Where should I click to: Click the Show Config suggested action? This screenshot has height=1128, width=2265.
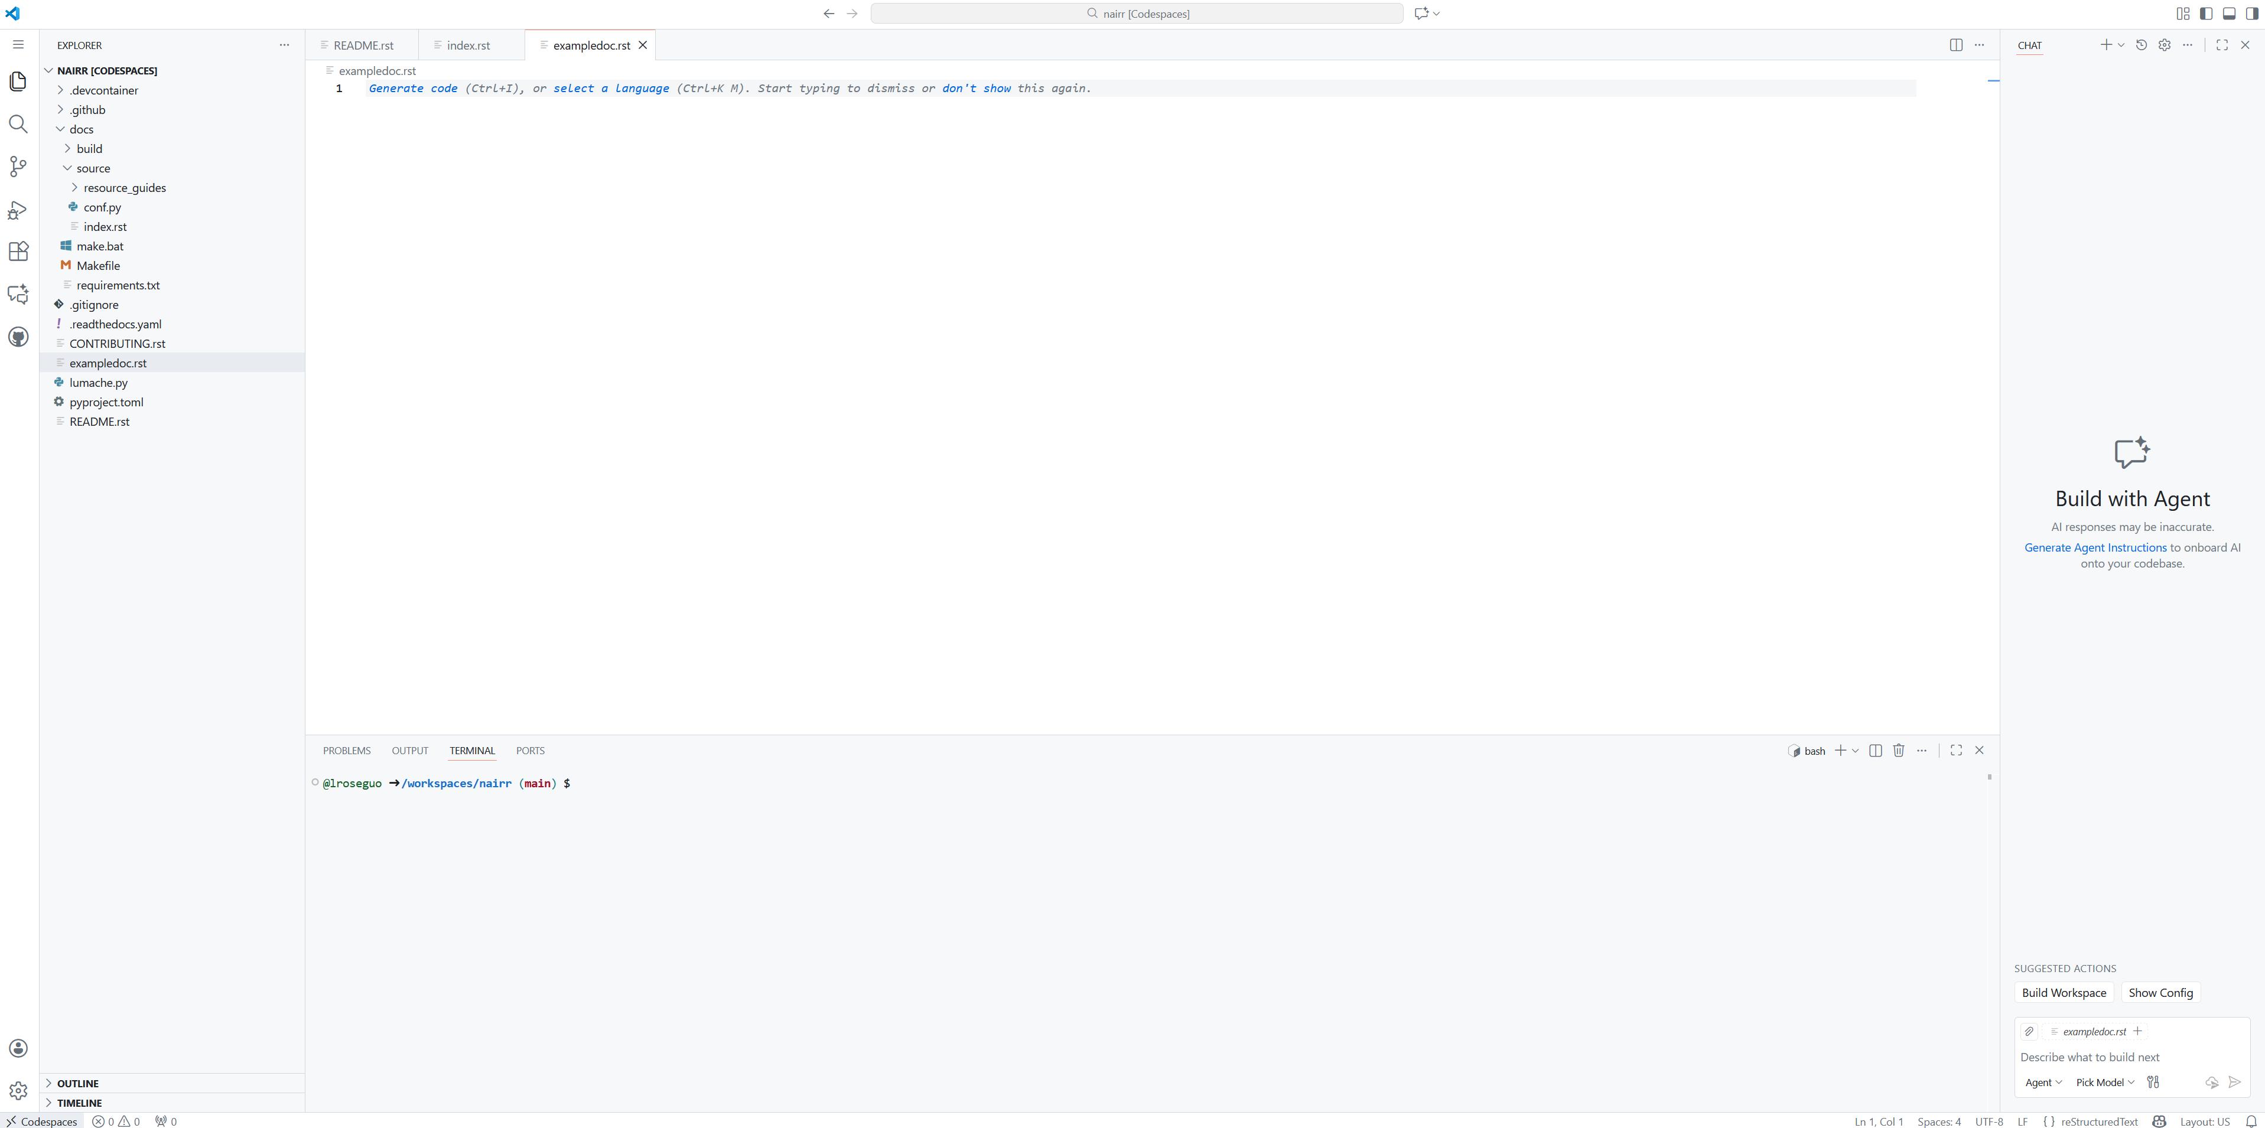click(x=2160, y=993)
